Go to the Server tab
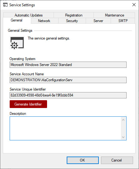Image resolution: width=139 pixels, height=169 pixels. tap(98, 21)
